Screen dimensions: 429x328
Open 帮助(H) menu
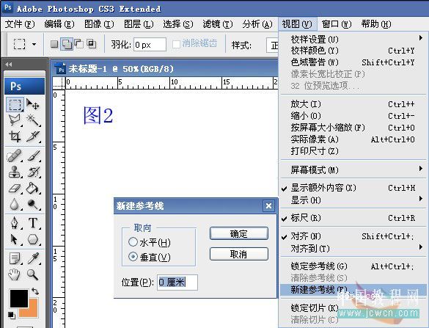376,24
